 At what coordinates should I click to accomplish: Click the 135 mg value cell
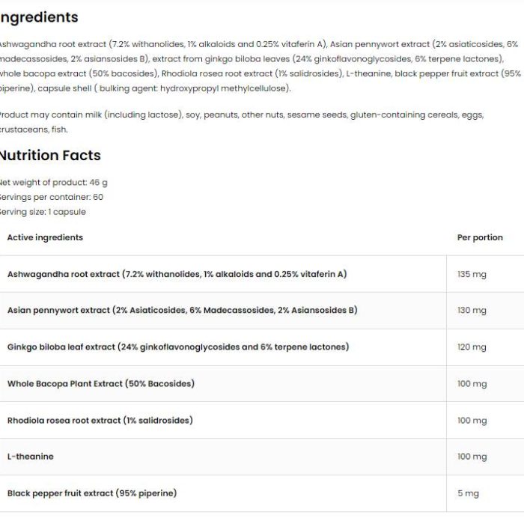point(472,275)
